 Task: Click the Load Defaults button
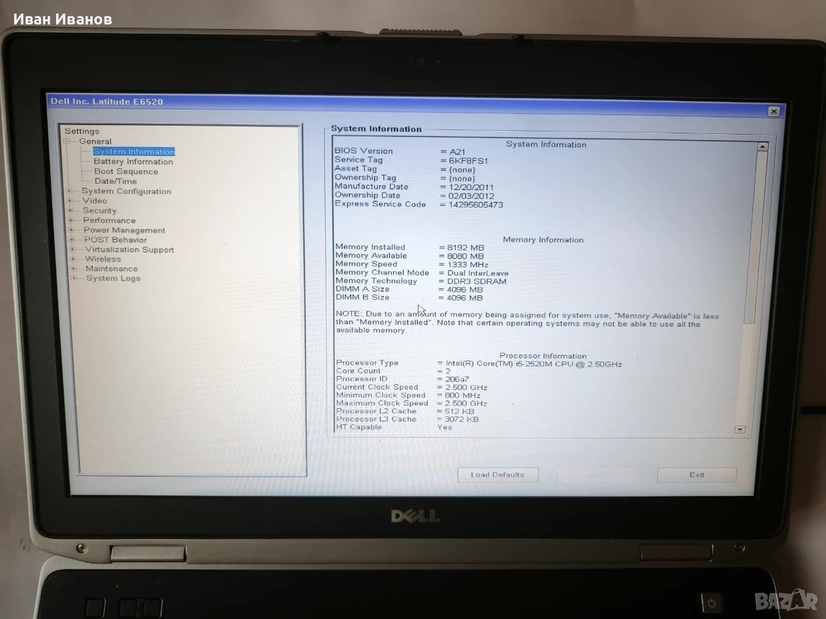[498, 475]
